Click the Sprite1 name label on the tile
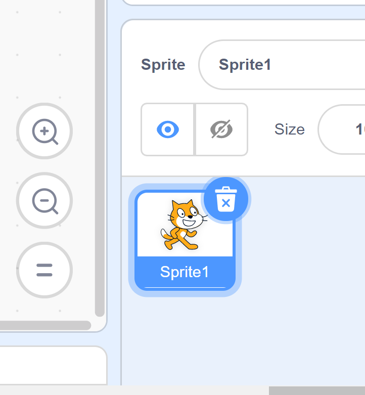 [x=185, y=272]
